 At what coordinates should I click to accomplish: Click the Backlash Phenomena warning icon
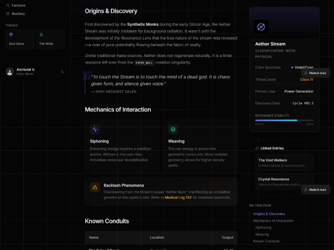tap(94, 187)
